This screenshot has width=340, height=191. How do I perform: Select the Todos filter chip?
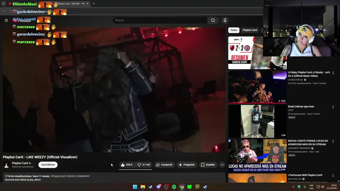pyautogui.click(x=234, y=30)
